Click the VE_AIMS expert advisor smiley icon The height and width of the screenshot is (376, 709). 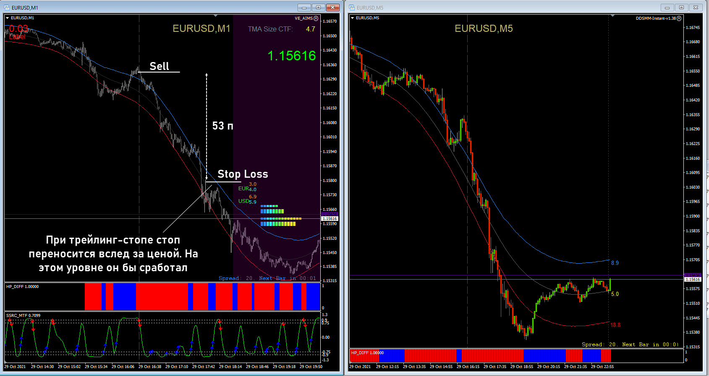pyautogui.click(x=316, y=18)
